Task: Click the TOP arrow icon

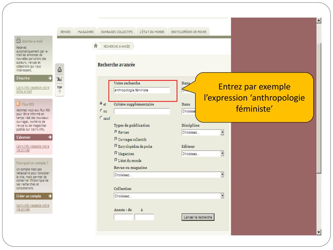Action: pyautogui.click(x=60, y=90)
